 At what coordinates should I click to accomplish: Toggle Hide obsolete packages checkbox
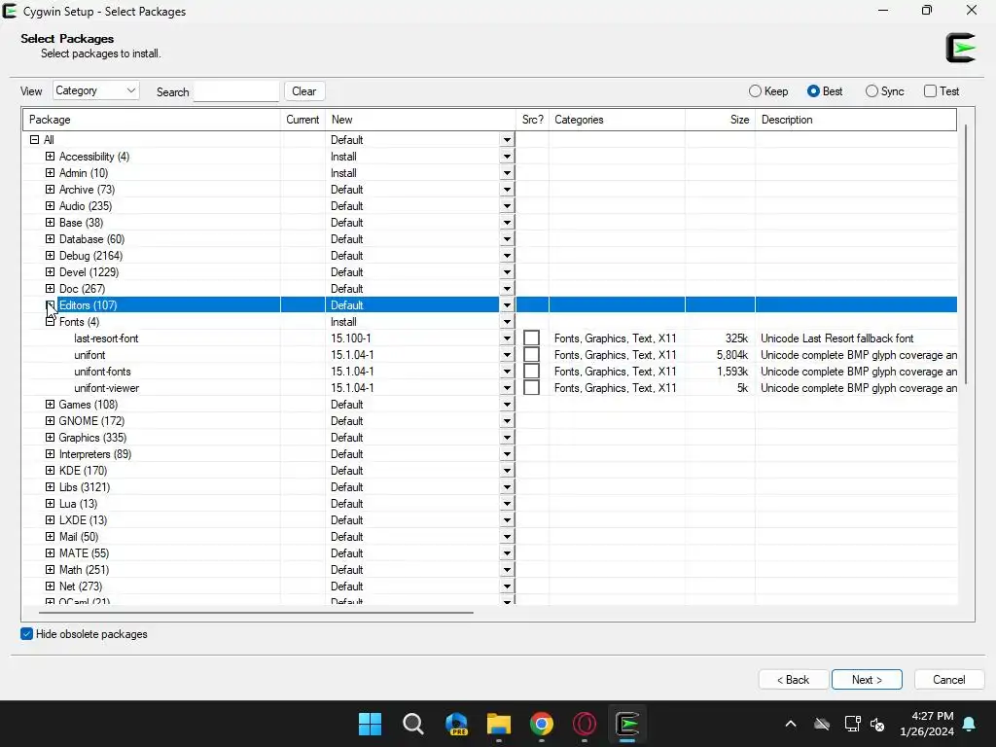26,634
